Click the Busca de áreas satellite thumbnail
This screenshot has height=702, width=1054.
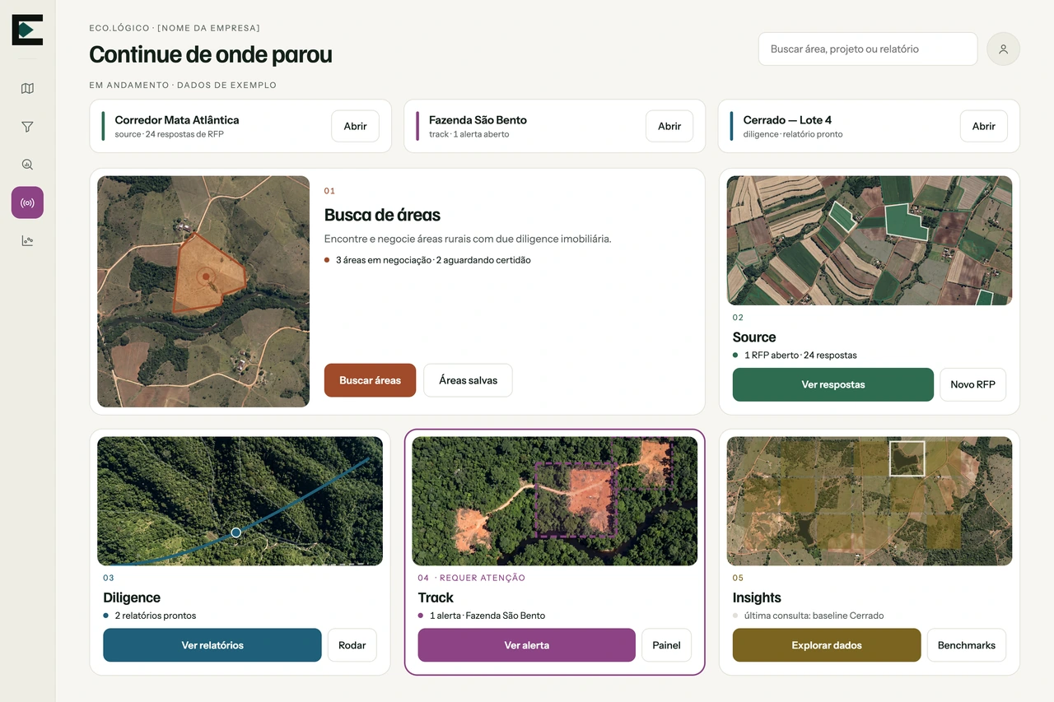click(203, 291)
